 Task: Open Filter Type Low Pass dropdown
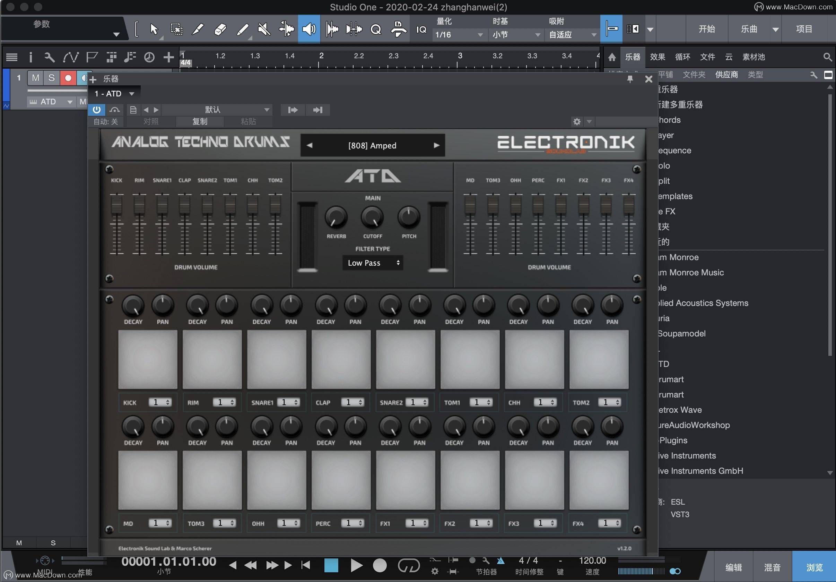[373, 263]
